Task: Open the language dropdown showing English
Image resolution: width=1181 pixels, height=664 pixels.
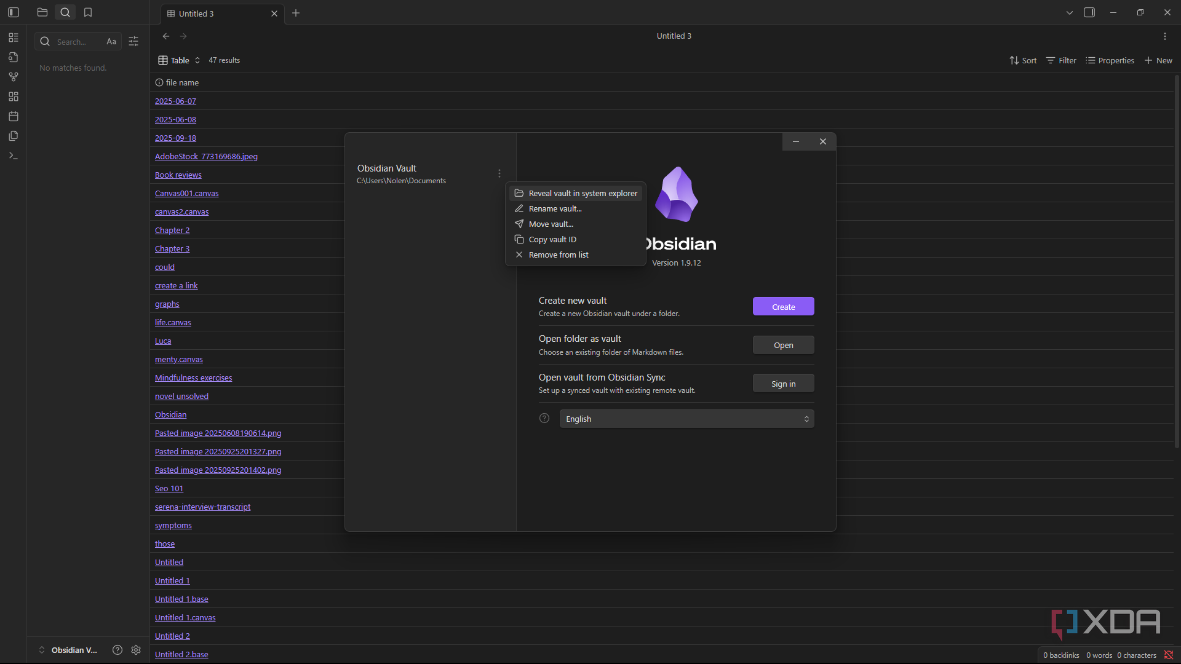Action: [686, 419]
